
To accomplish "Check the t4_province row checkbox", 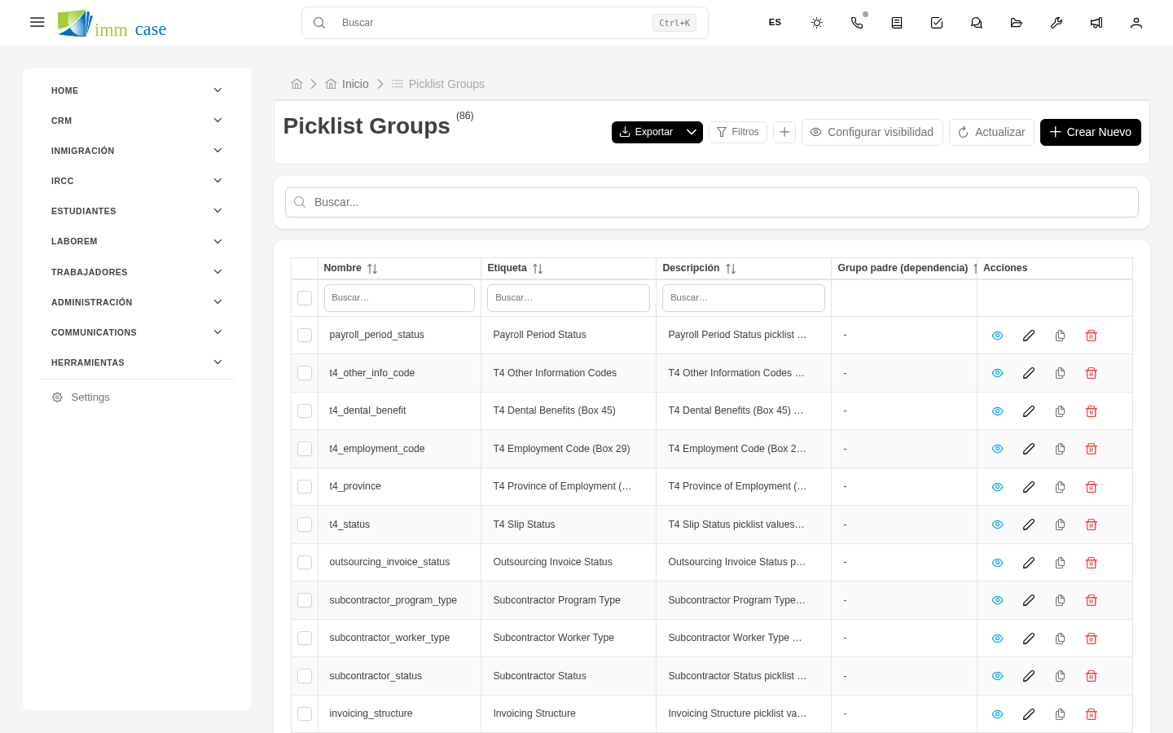I will (x=305, y=487).
